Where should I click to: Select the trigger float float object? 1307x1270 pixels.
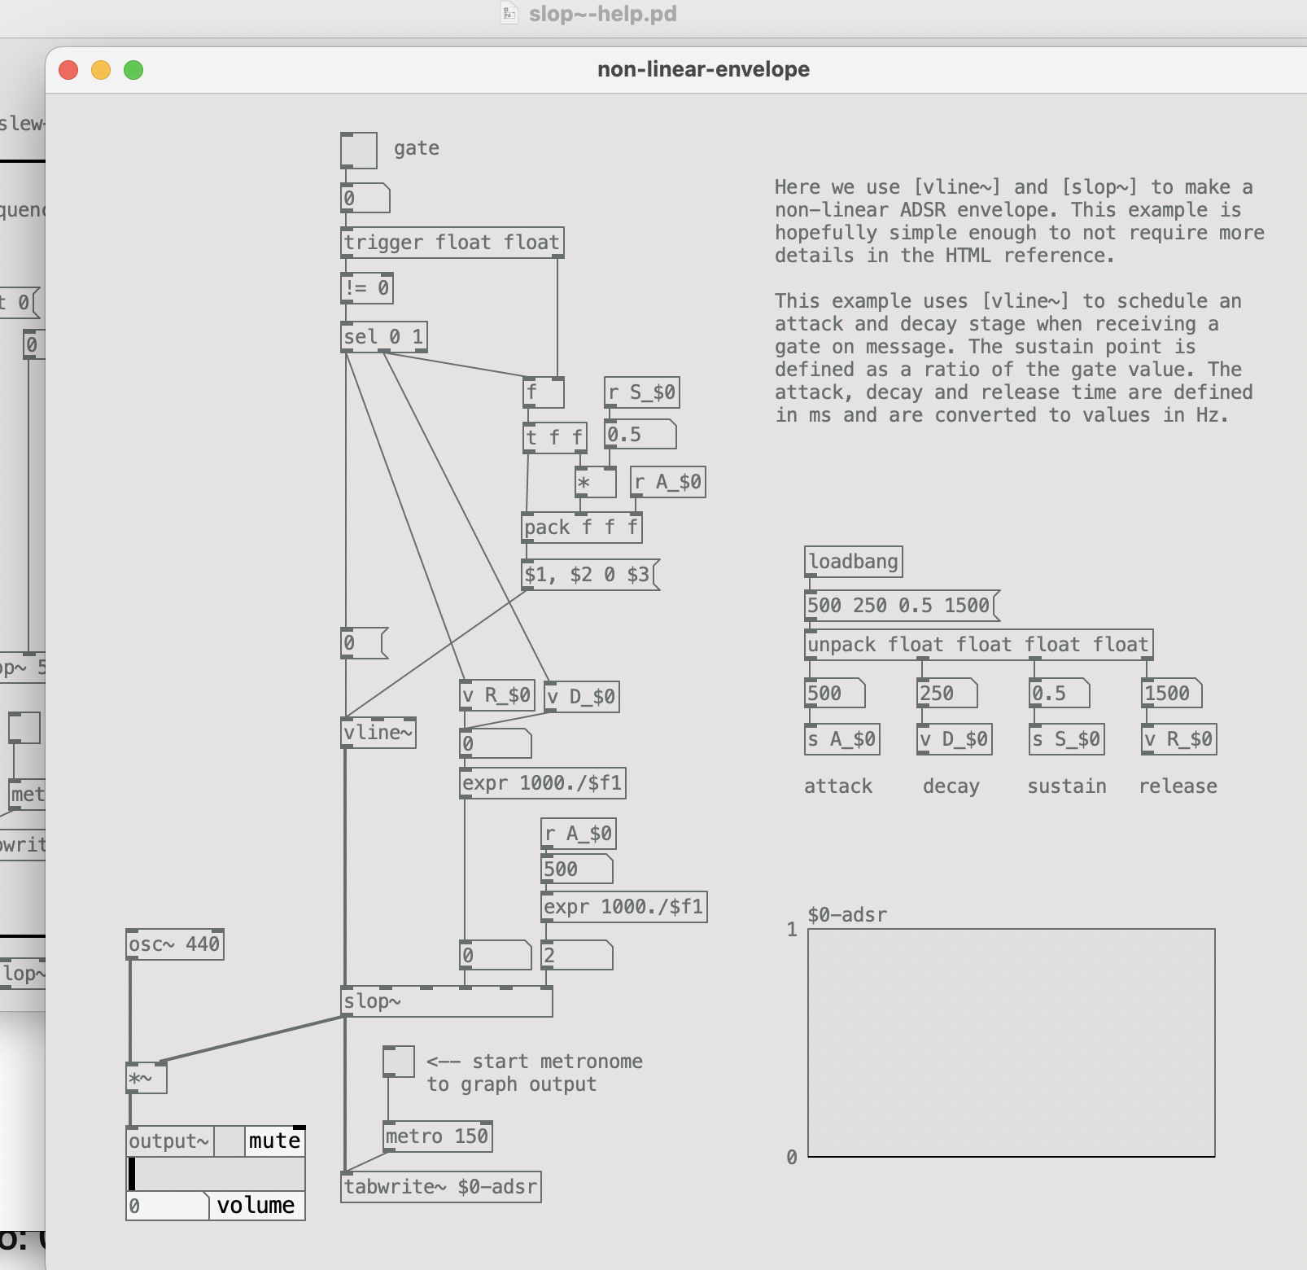coord(452,243)
